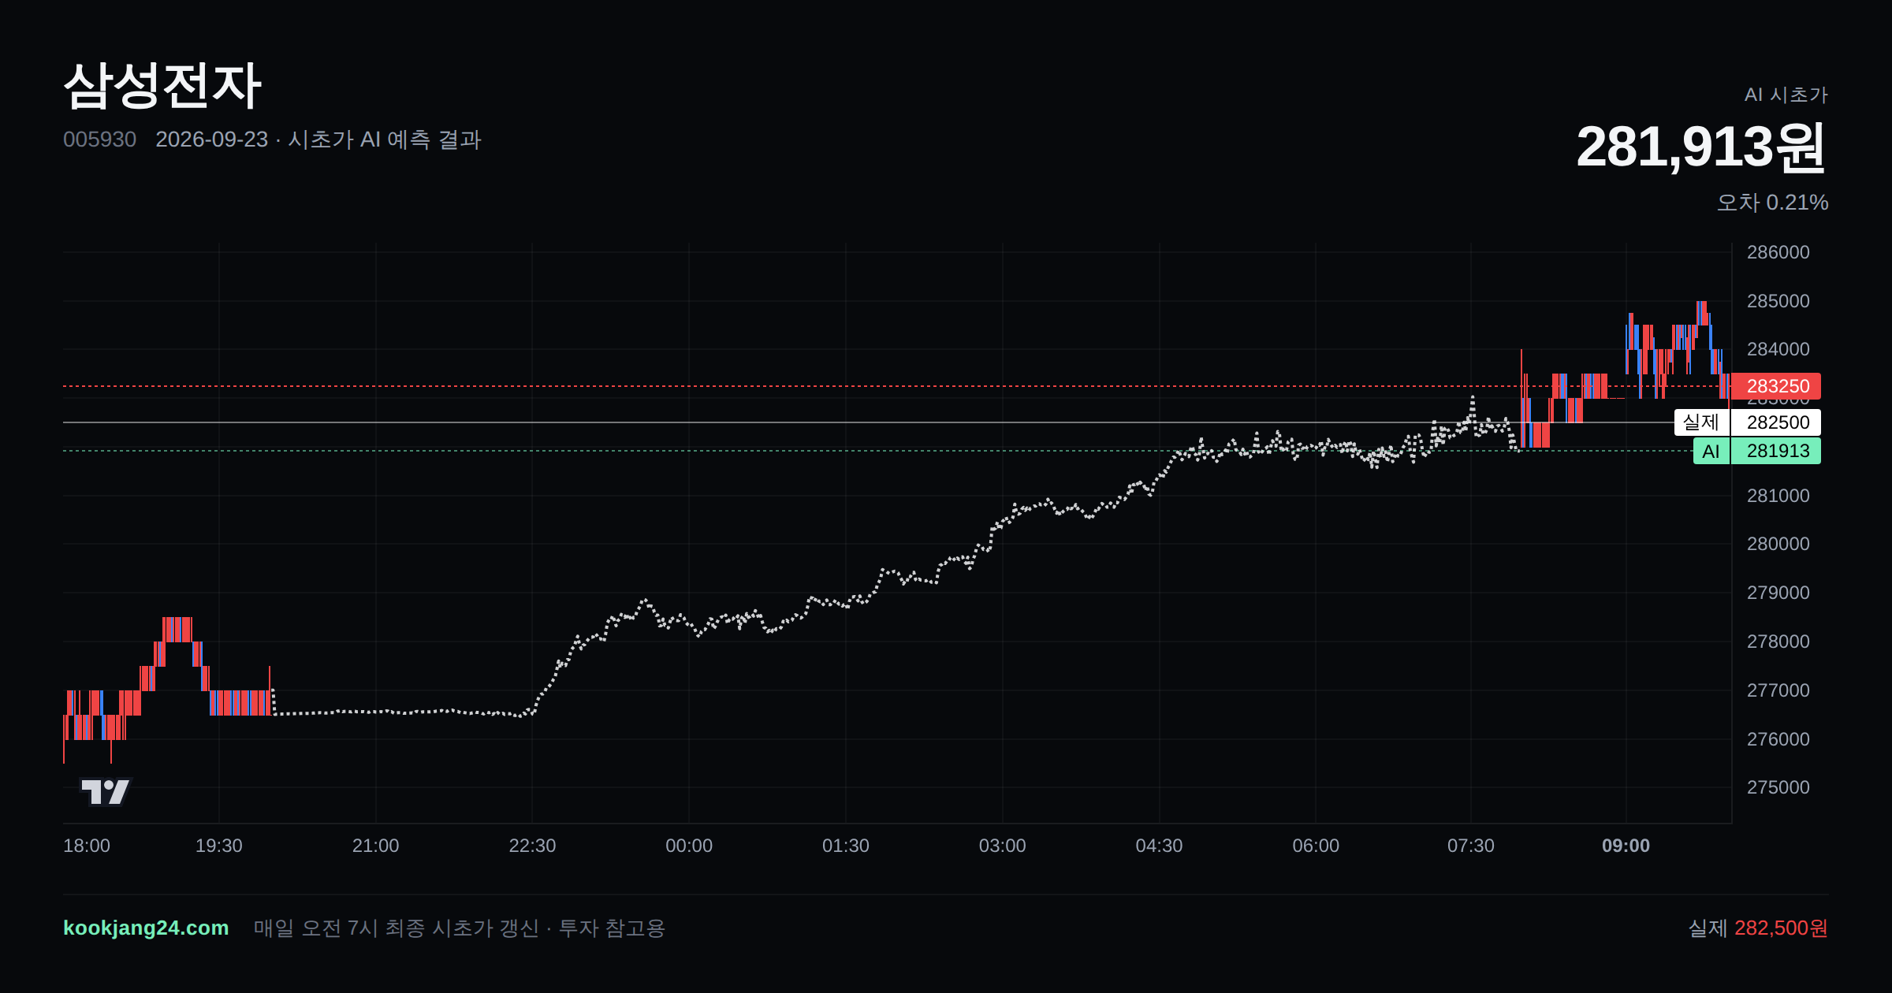Click the 280000 price axis label
The image size is (1892, 993).
click(1778, 544)
